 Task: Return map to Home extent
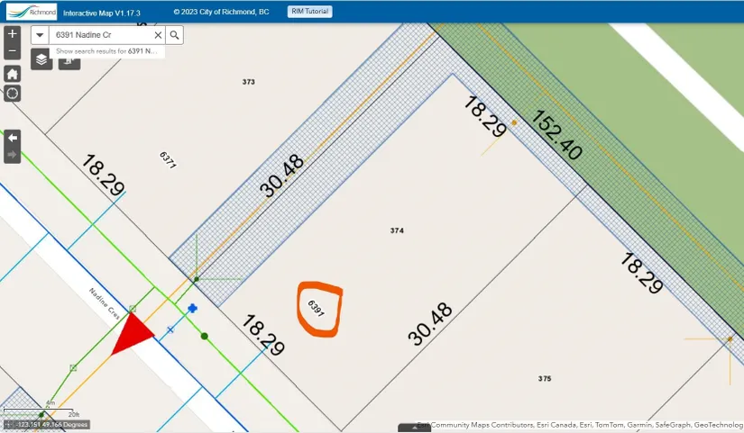(13, 74)
